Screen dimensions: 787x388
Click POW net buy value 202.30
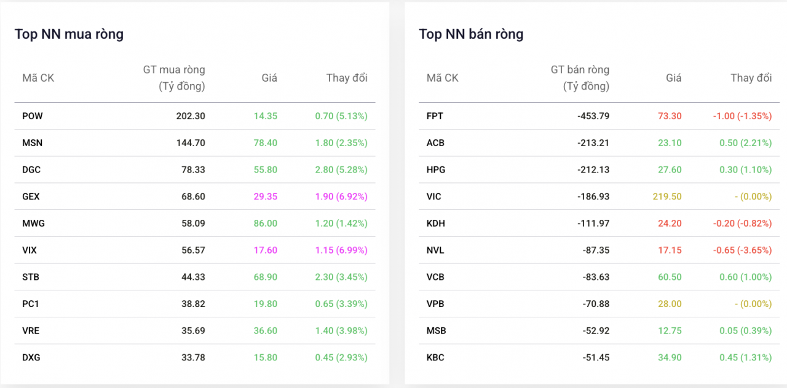pyautogui.click(x=191, y=116)
